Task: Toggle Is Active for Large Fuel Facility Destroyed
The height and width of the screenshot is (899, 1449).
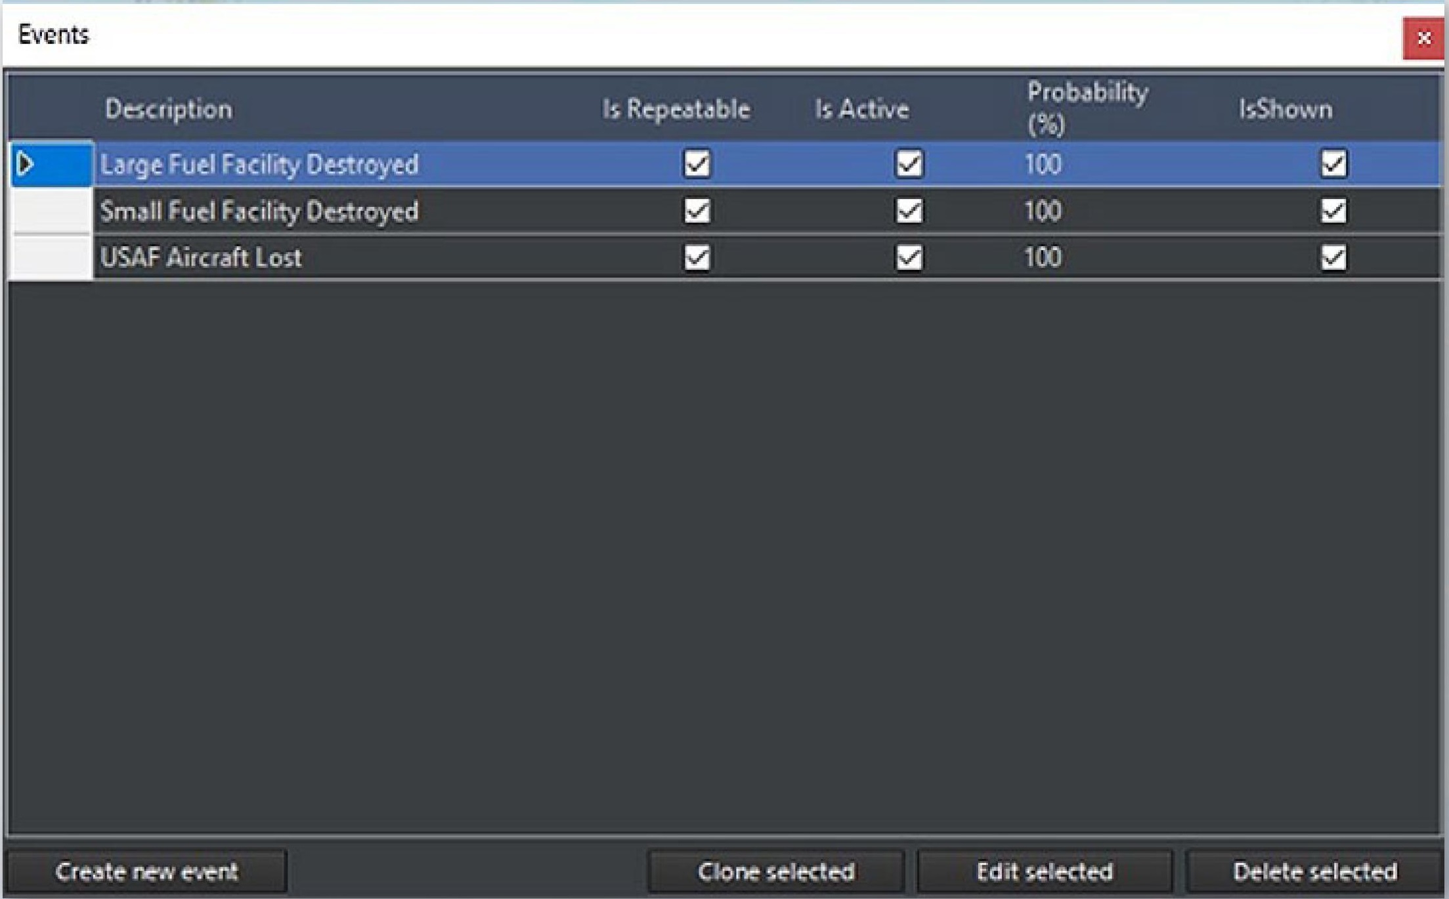Action: [909, 164]
